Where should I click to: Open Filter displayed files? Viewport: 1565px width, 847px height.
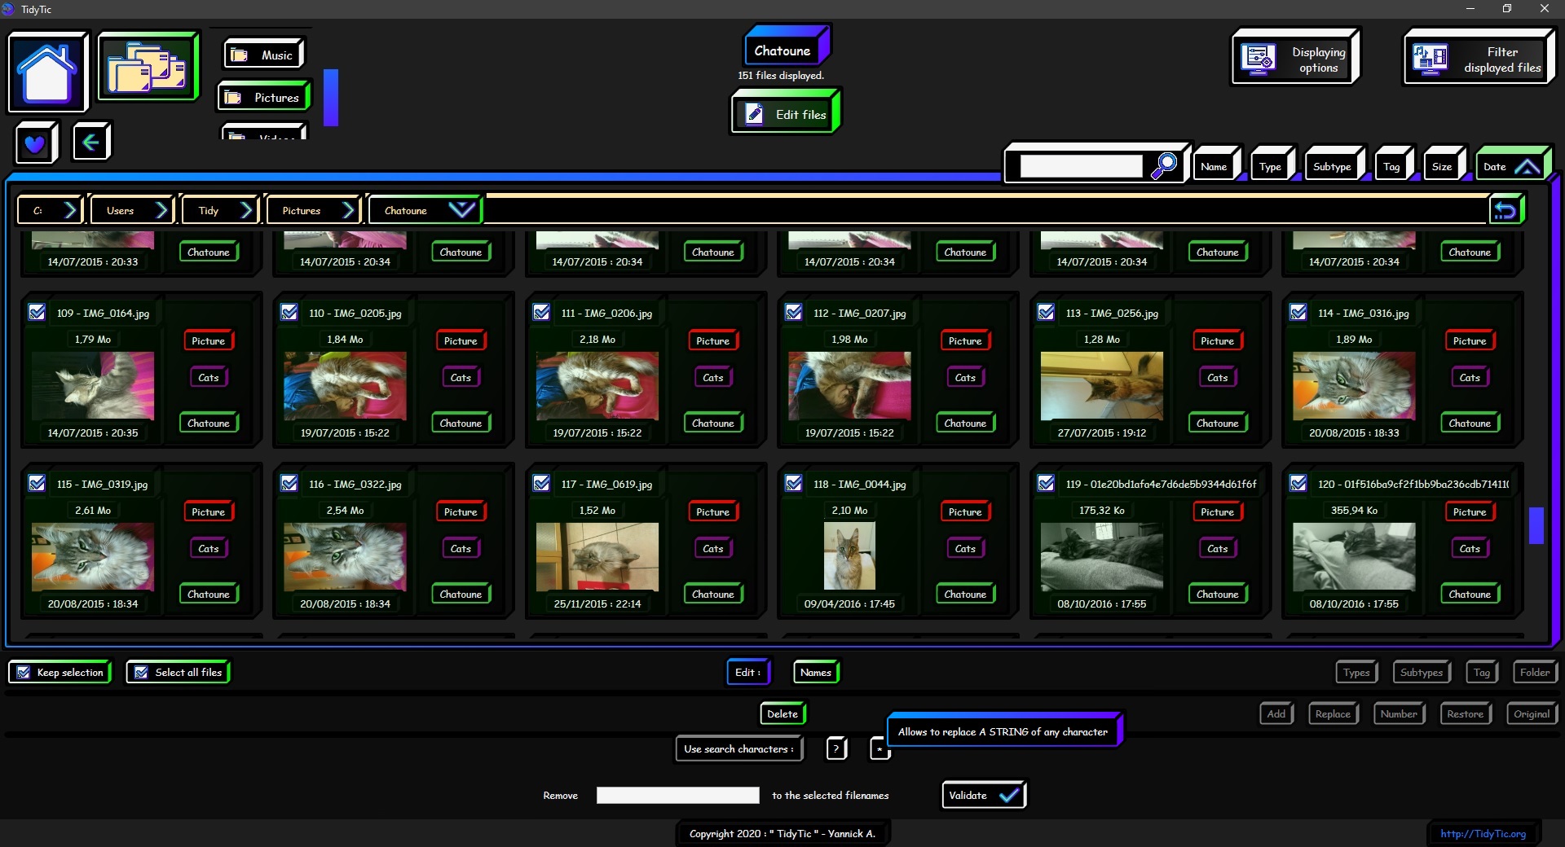point(1479,59)
